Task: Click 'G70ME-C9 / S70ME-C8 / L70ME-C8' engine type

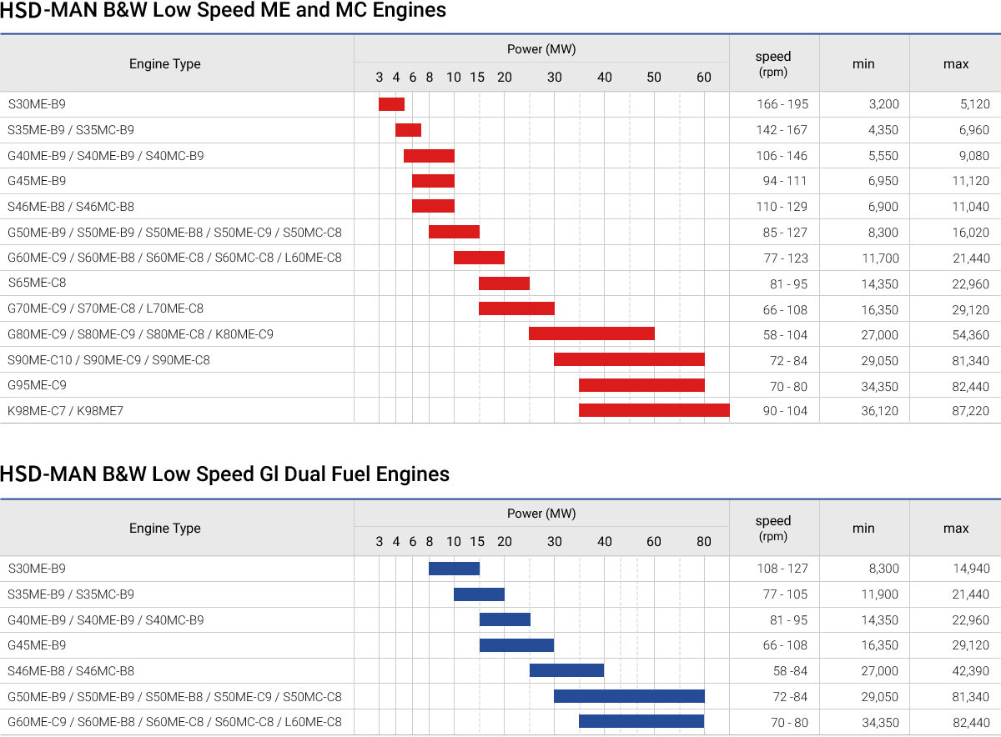Action: click(x=105, y=308)
